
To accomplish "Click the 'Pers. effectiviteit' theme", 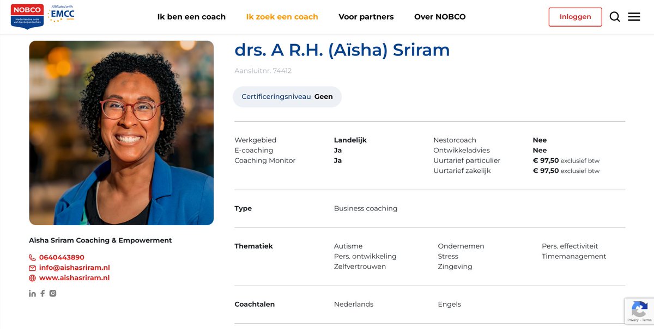I will coord(570,246).
